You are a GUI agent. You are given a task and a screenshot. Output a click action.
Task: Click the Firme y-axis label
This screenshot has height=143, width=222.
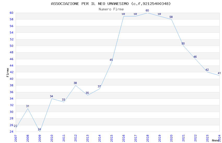[x=8, y=73]
